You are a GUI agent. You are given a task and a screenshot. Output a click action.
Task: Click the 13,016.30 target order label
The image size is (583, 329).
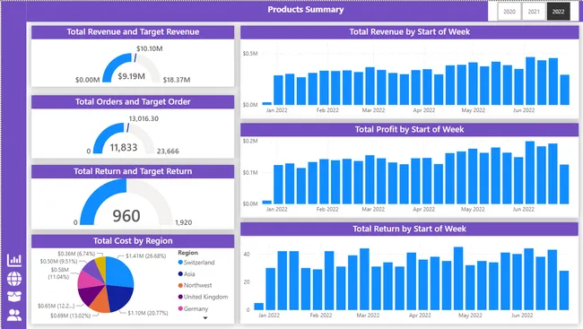coord(144,118)
